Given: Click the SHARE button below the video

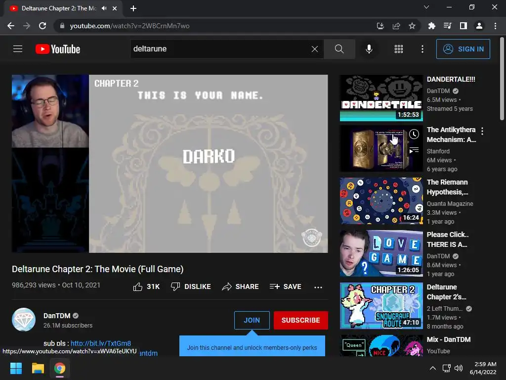Looking at the screenshot, I should tap(241, 286).
